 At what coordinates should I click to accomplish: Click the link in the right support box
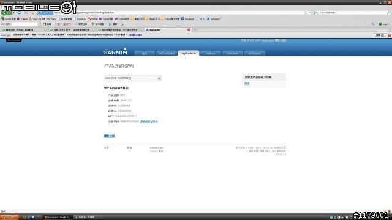click(x=247, y=84)
